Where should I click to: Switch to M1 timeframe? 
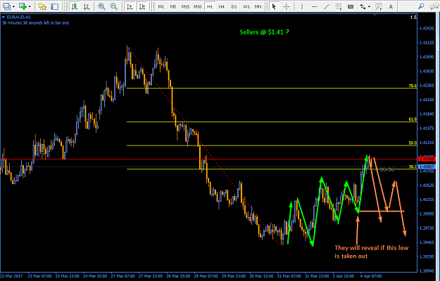pos(161,6)
